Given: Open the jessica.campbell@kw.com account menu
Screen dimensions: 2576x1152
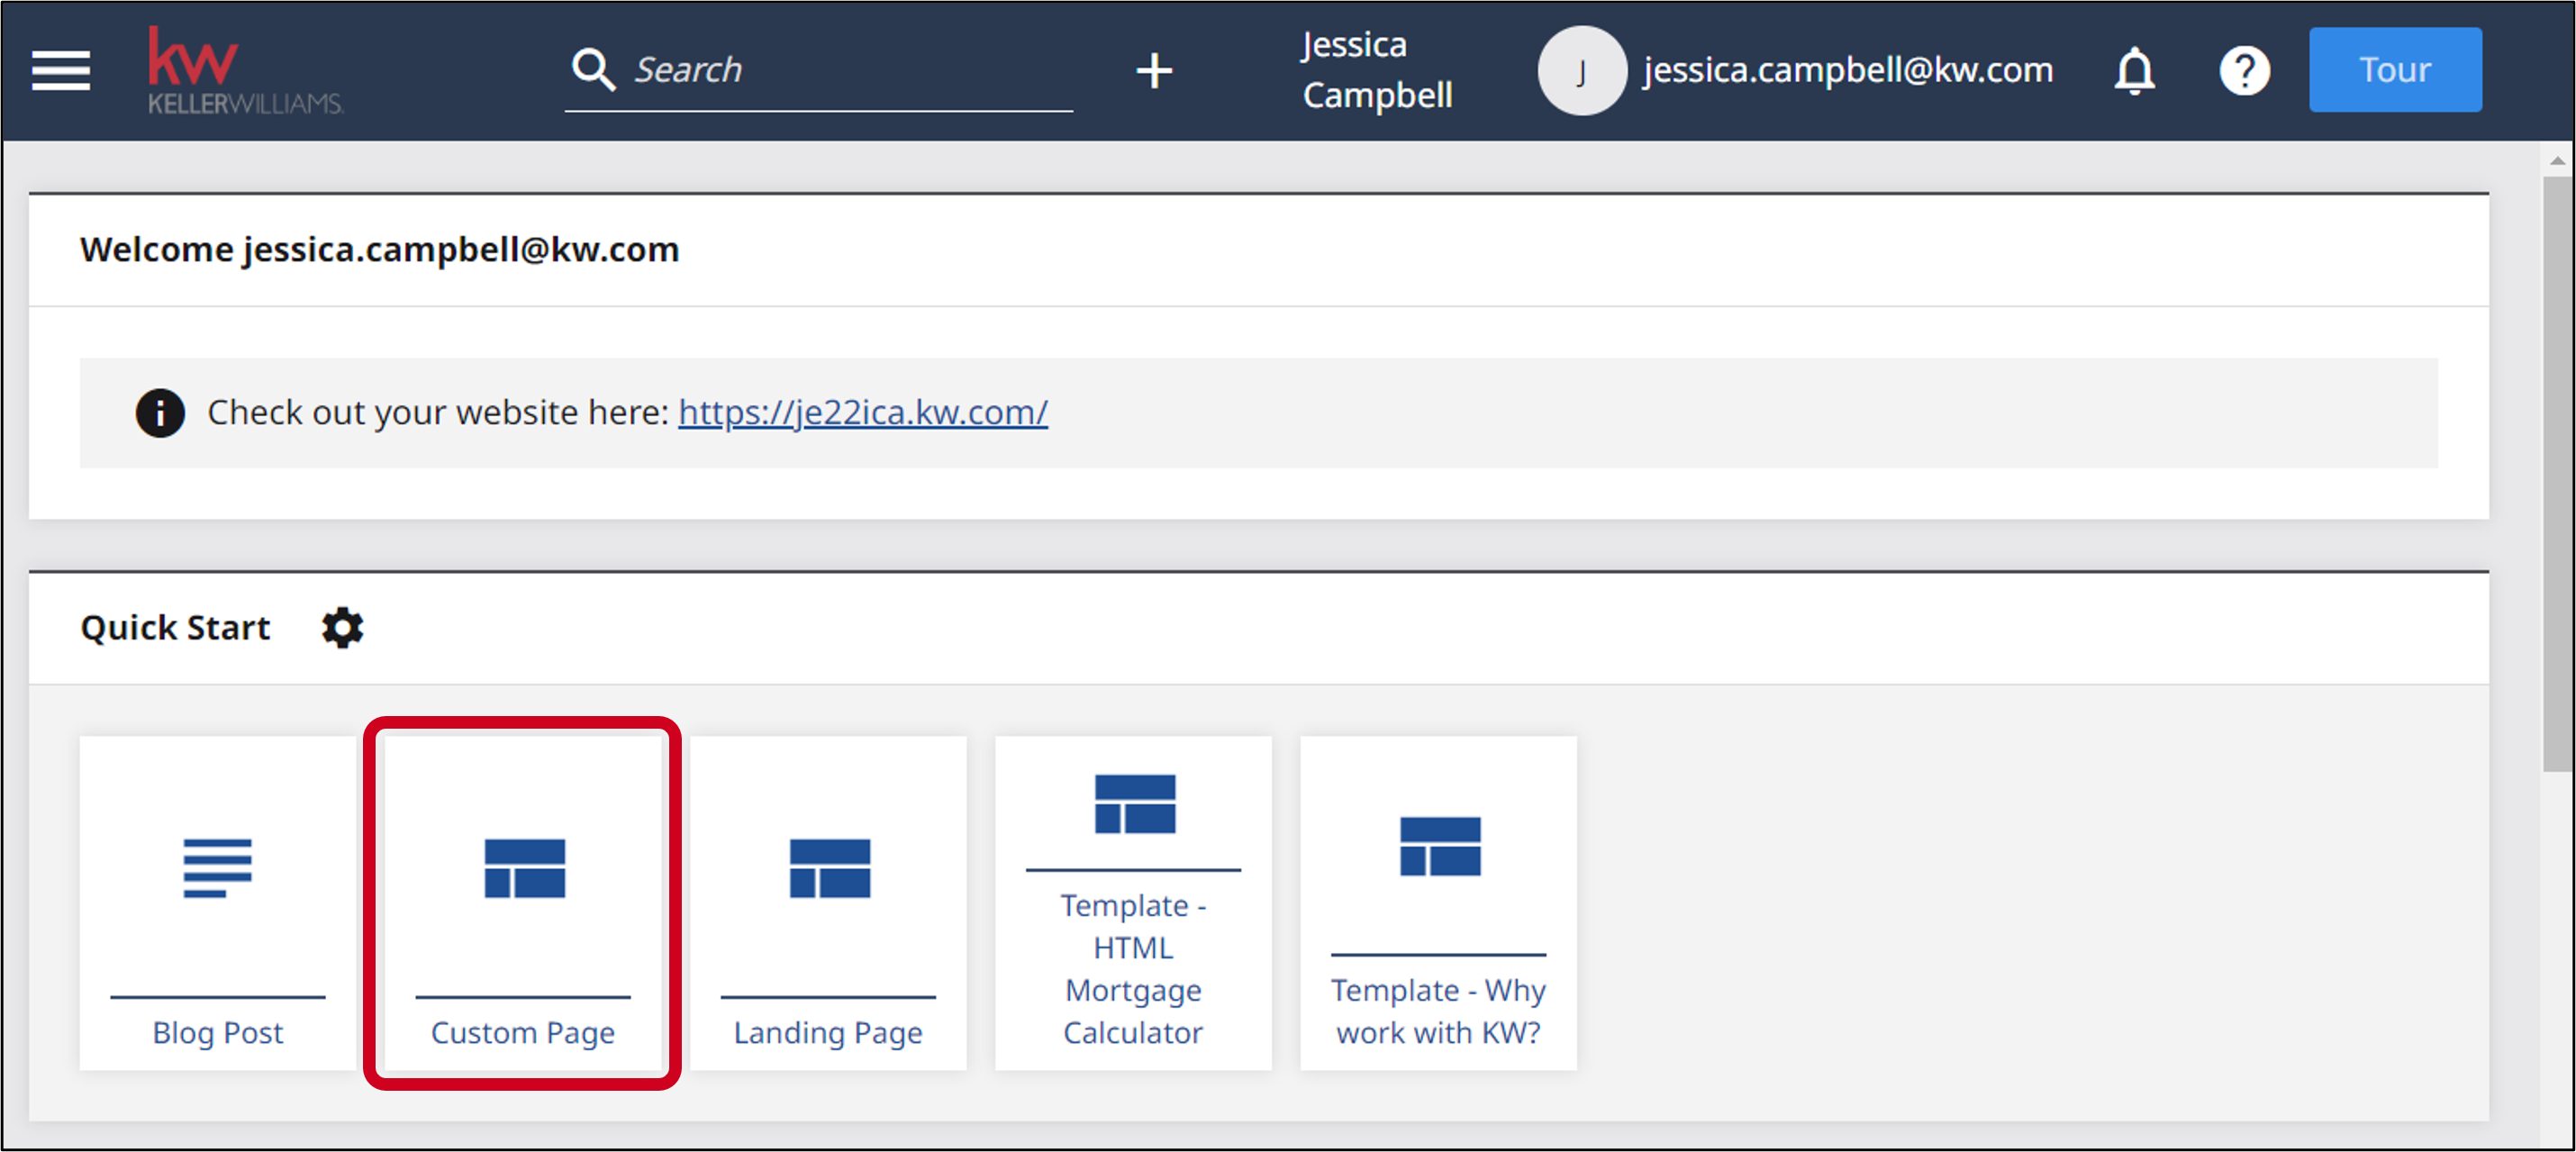Looking at the screenshot, I should point(1847,70).
